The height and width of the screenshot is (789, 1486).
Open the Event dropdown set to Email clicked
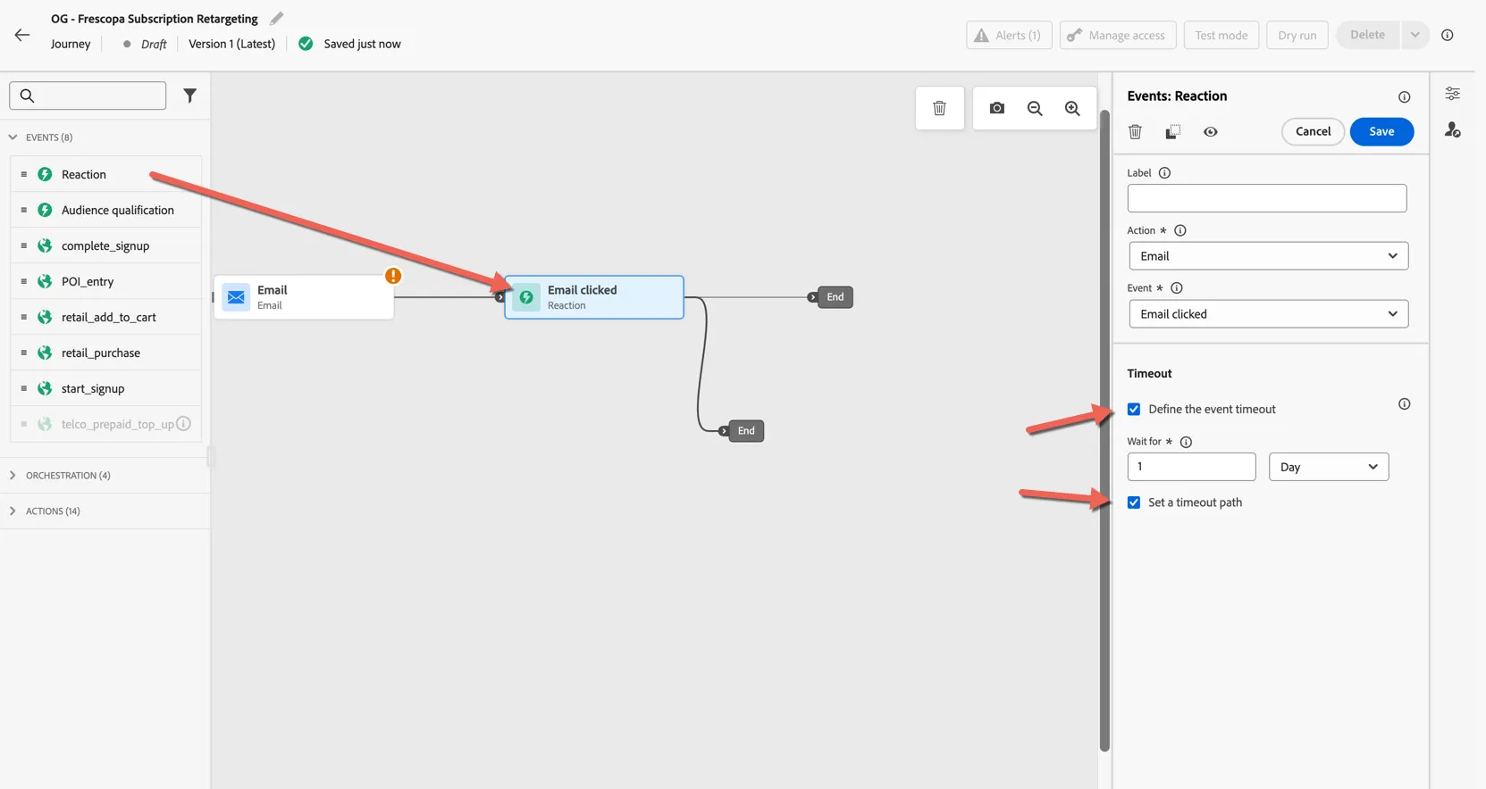pos(1268,314)
